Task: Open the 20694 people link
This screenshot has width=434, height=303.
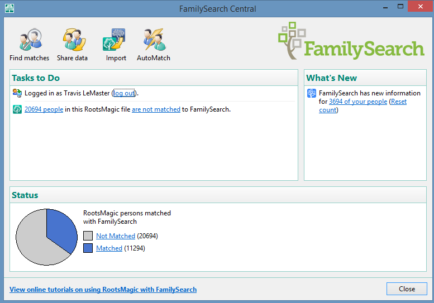Action: coord(44,109)
